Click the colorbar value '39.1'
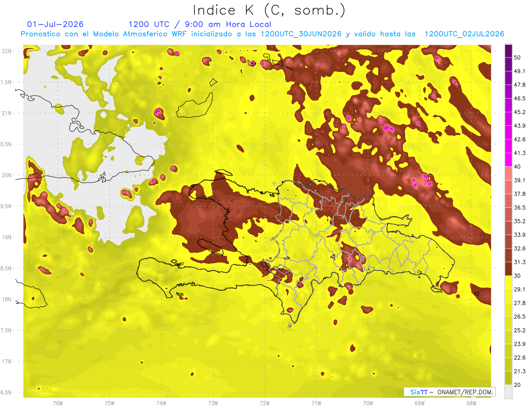 tap(520, 180)
